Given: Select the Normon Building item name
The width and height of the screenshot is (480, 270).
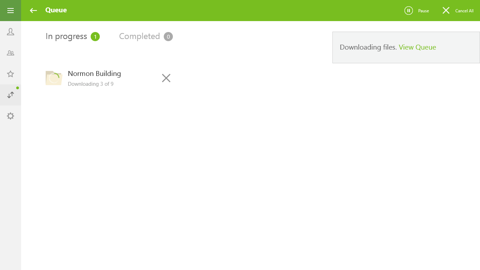Looking at the screenshot, I should coord(94,73).
